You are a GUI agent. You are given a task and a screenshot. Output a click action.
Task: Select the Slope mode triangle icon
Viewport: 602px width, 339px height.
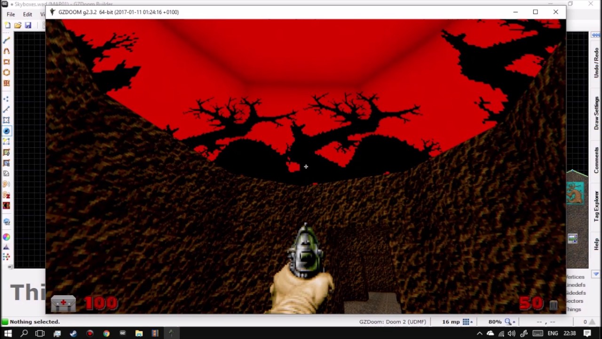point(7,174)
